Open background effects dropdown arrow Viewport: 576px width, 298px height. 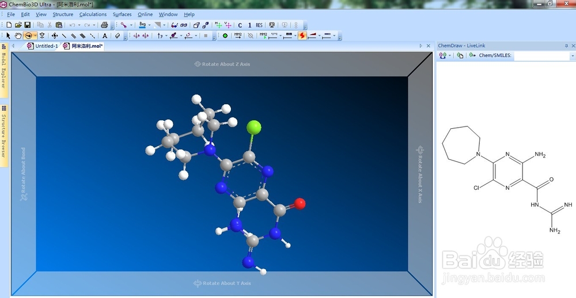click(x=164, y=25)
